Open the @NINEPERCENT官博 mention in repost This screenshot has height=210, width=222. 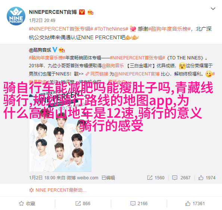pyautogui.click(x=137, y=74)
